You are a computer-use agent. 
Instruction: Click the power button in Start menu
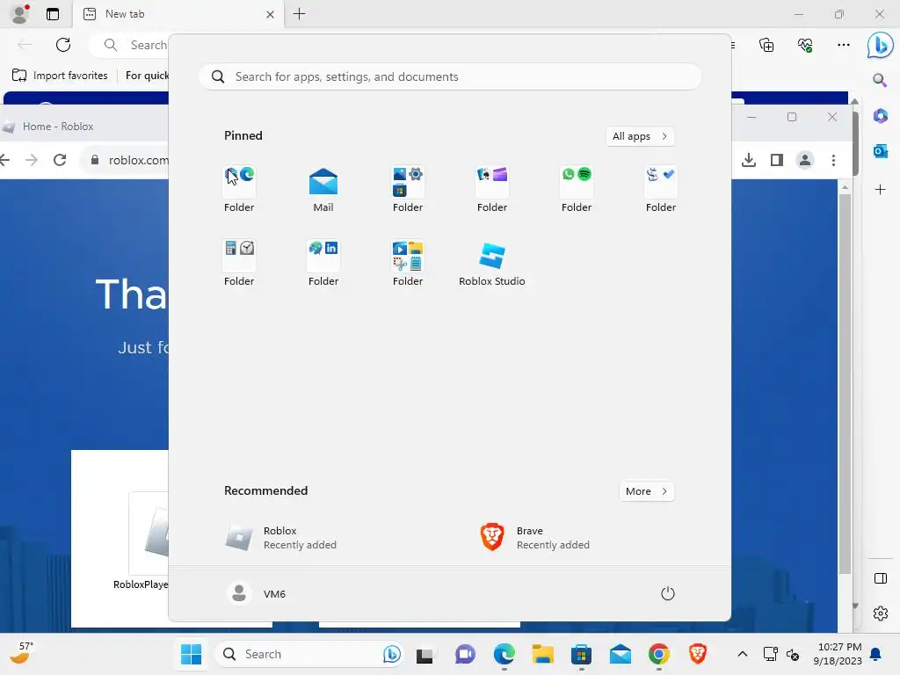point(668,593)
